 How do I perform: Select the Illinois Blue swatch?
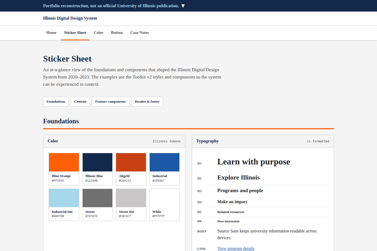(97, 169)
